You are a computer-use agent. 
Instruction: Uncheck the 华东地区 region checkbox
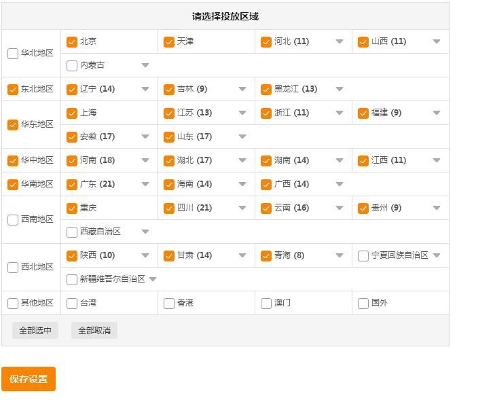click(x=13, y=125)
